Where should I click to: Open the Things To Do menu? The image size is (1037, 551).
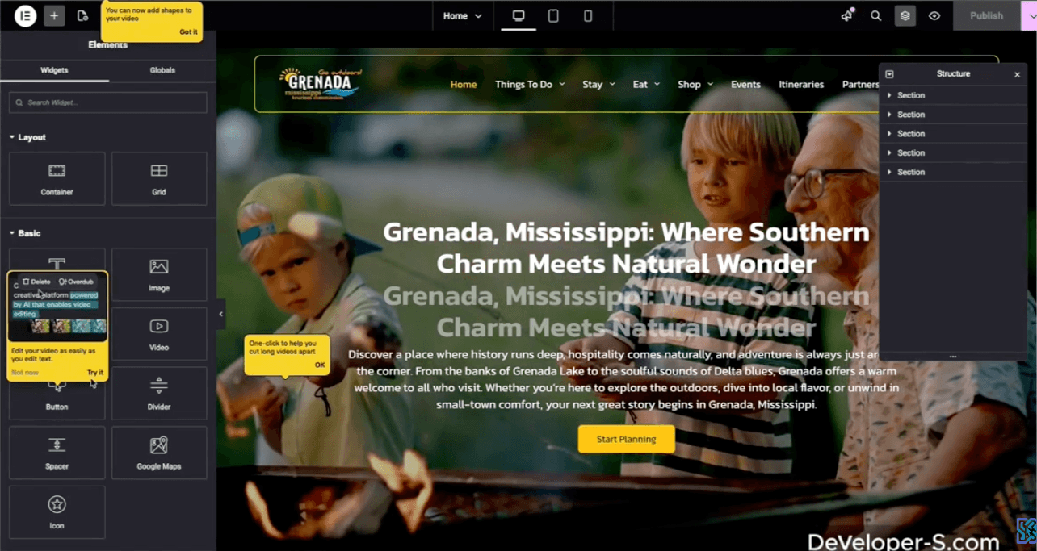click(x=529, y=84)
